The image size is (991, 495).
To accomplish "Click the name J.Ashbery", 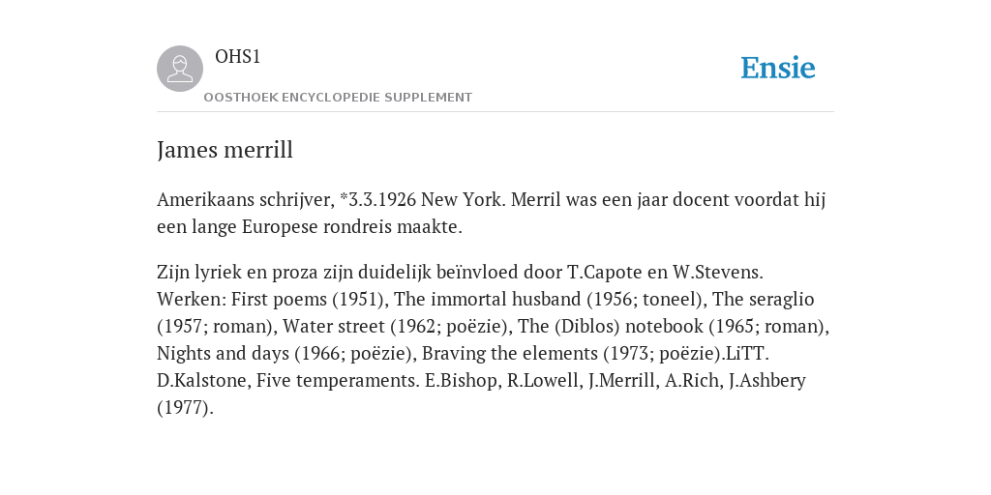I will pyautogui.click(x=767, y=381).
